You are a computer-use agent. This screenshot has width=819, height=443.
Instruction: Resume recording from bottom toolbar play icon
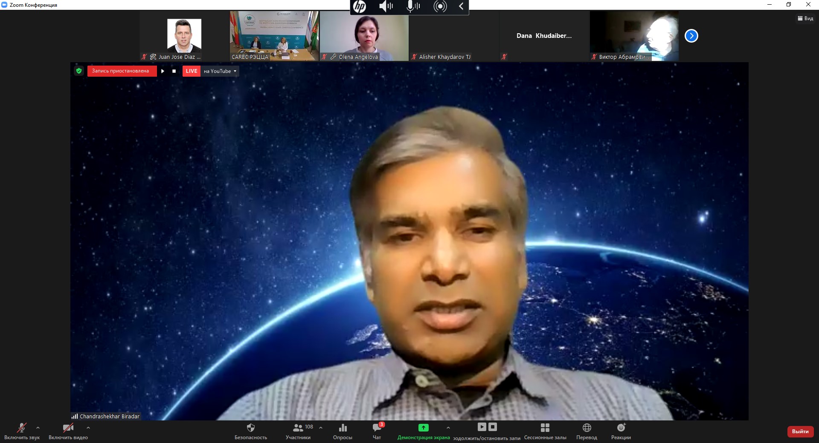(x=482, y=427)
